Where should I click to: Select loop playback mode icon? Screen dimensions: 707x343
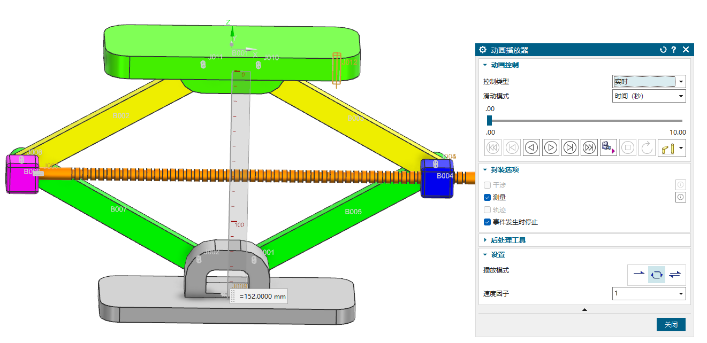(x=657, y=274)
